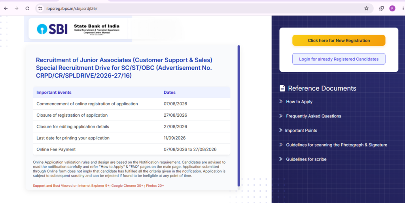Click the SBI logo

coord(52,29)
